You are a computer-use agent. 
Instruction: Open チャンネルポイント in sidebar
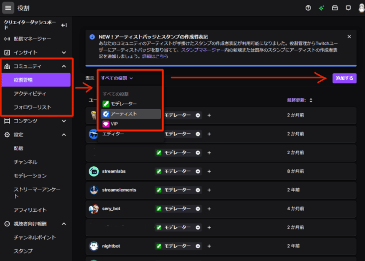pyautogui.click(x=35, y=237)
